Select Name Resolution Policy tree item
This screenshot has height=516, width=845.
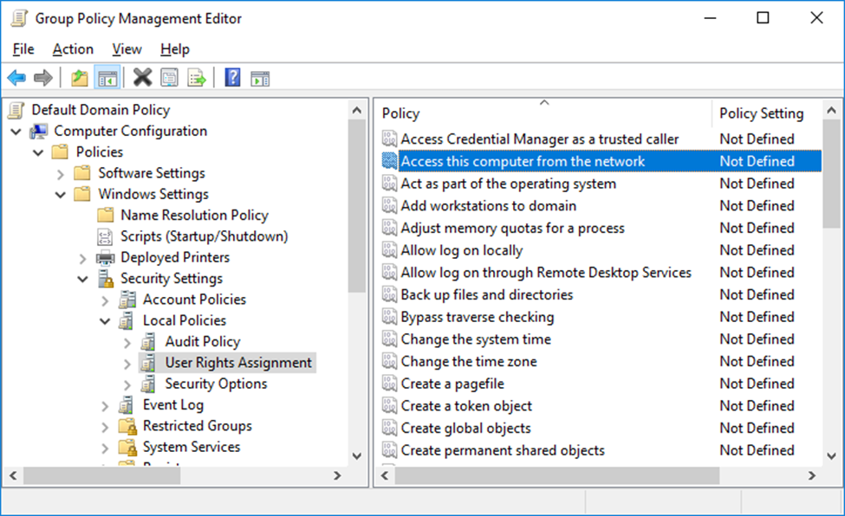click(x=194, y=215)
